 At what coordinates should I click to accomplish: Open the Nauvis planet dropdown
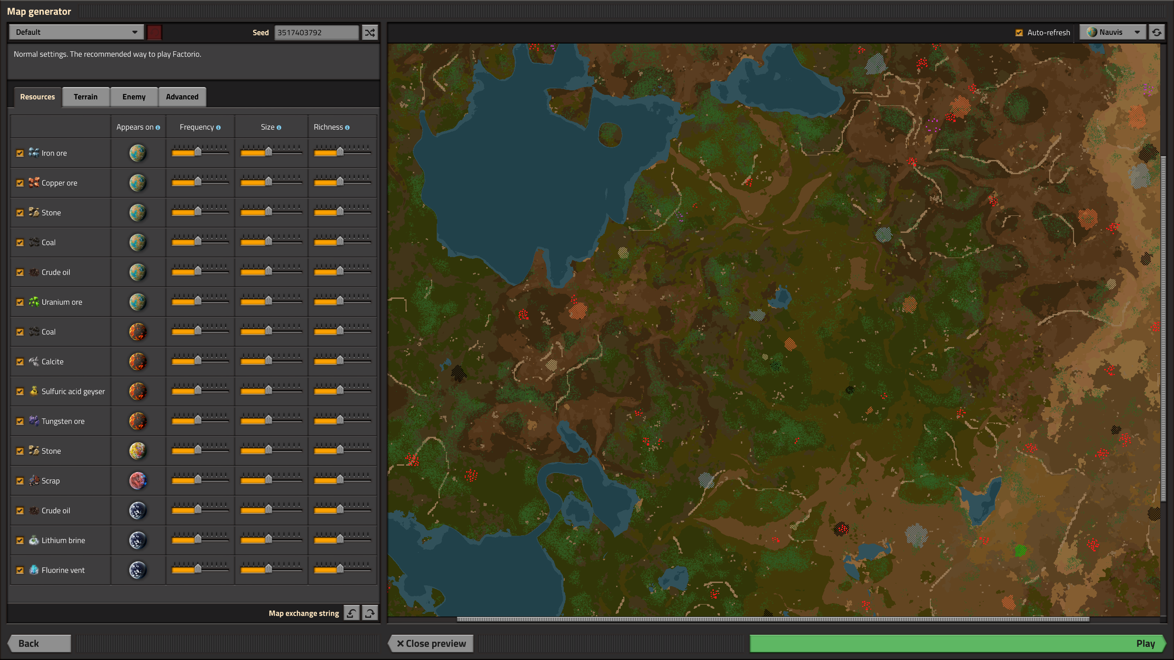1113,32
